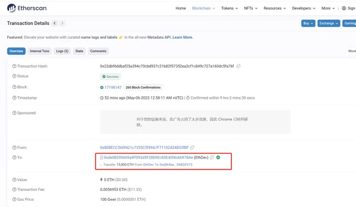356x207 pixels.
Task: Switch to the State tab
Action: pos(79,51)
